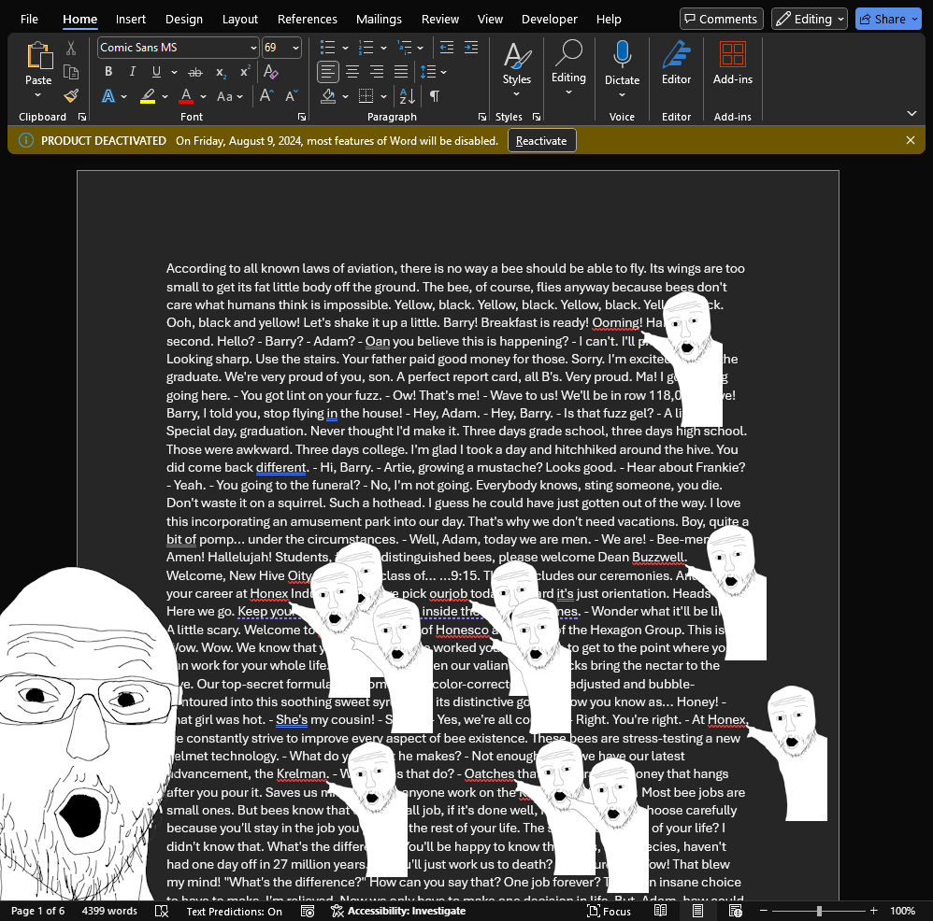Adjust the zoom slider handle
Image resolution: width=933 pixels, height=921 pixels.
pyautogui.click(x=819, y=911)
